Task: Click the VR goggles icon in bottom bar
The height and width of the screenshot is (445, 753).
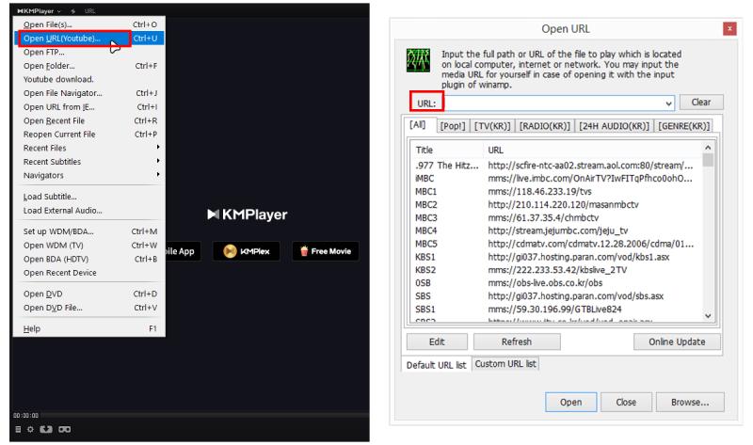Action: pyautogui.click(x=64, y=429)
